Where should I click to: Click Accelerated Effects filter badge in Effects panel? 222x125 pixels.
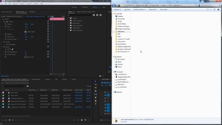[94, 15]
